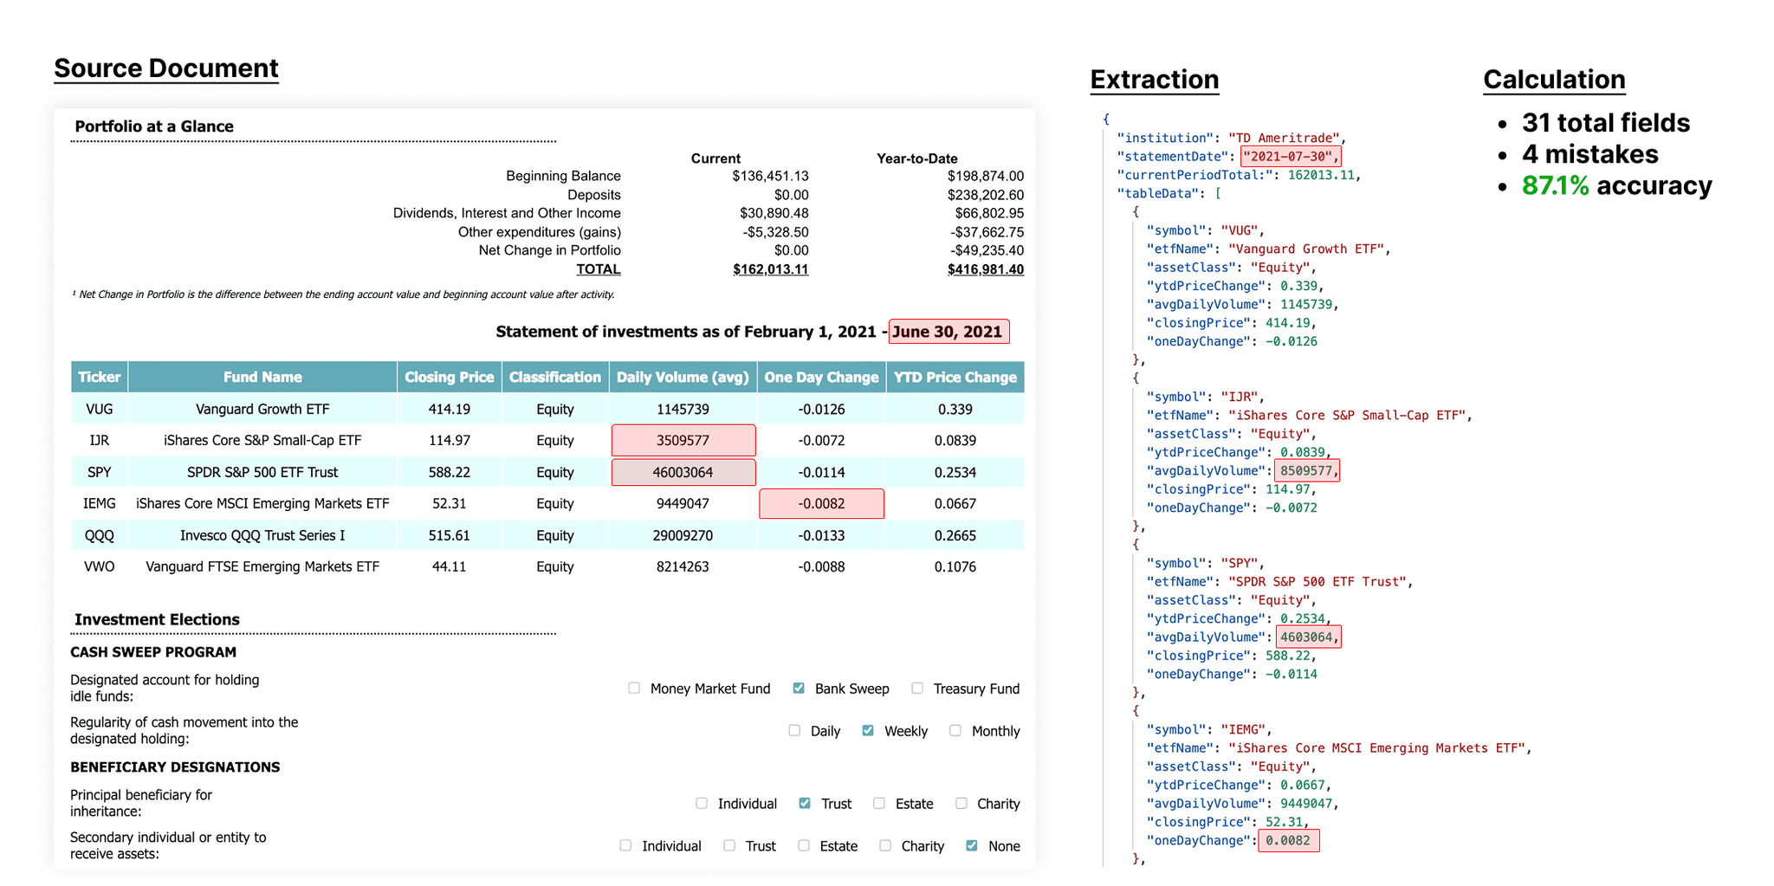
Task: Click the Extraction heading
Action: [1155, 79]
